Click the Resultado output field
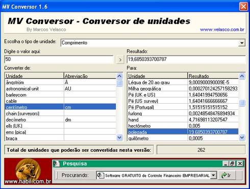This screenshot has height=189, width=250. tap(186, 59)
